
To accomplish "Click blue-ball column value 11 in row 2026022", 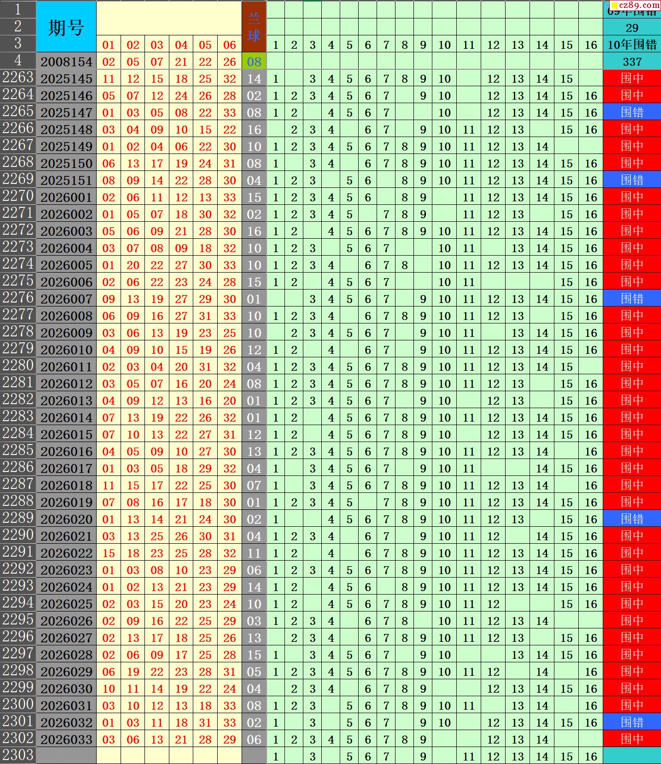I will (x=254, y=553).
